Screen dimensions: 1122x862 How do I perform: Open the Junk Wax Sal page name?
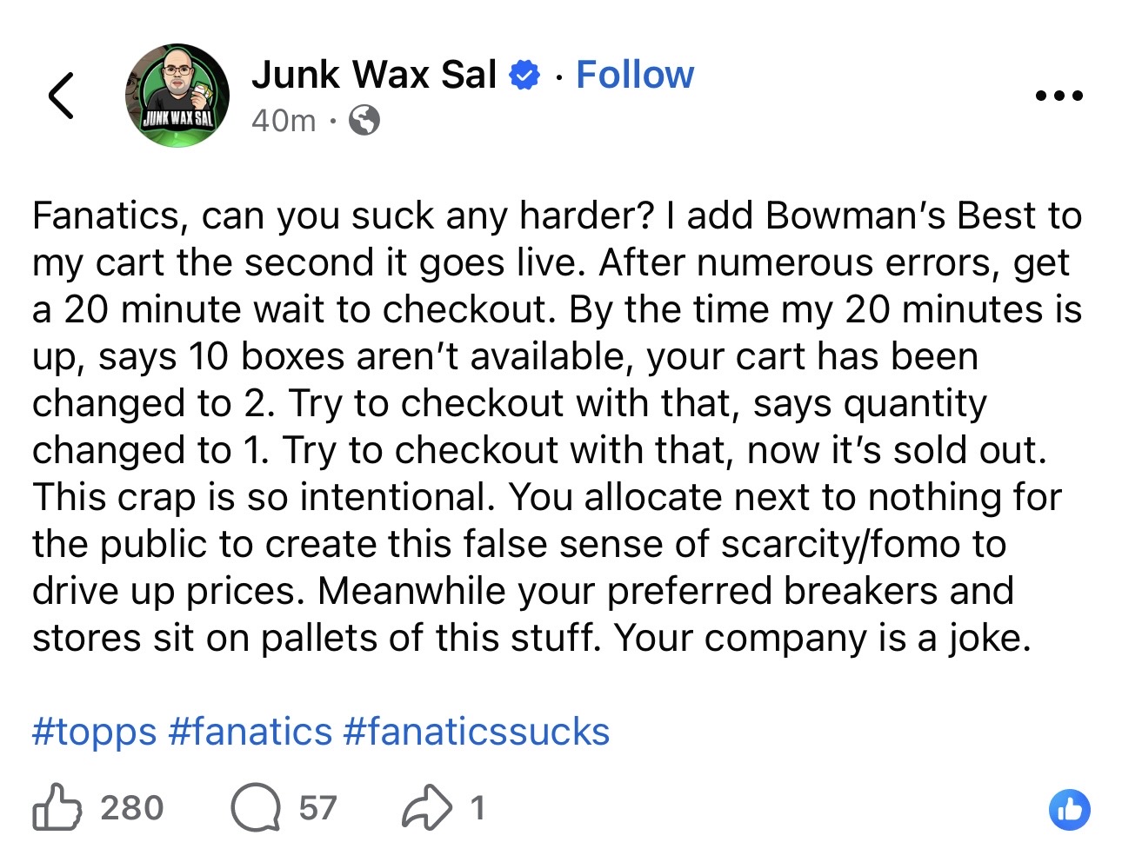point(374,75)
